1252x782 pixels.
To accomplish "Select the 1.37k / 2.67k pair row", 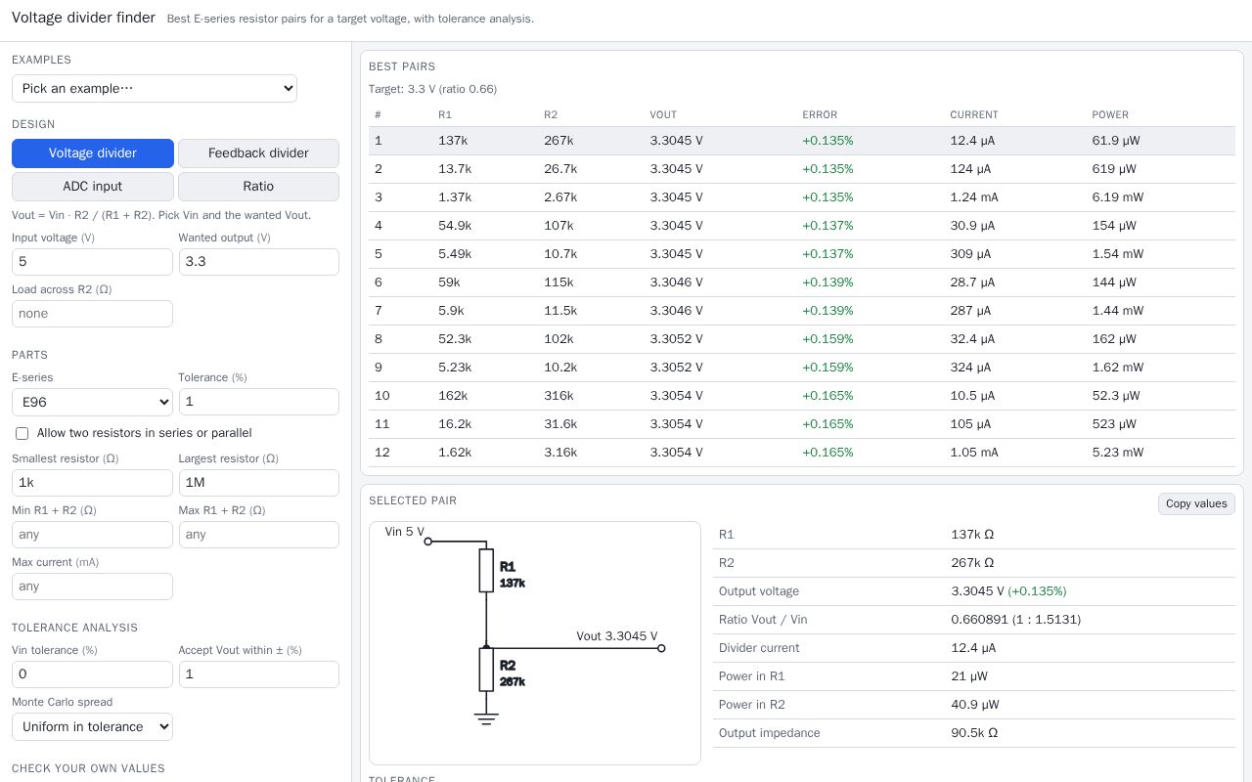I will 802,197.
